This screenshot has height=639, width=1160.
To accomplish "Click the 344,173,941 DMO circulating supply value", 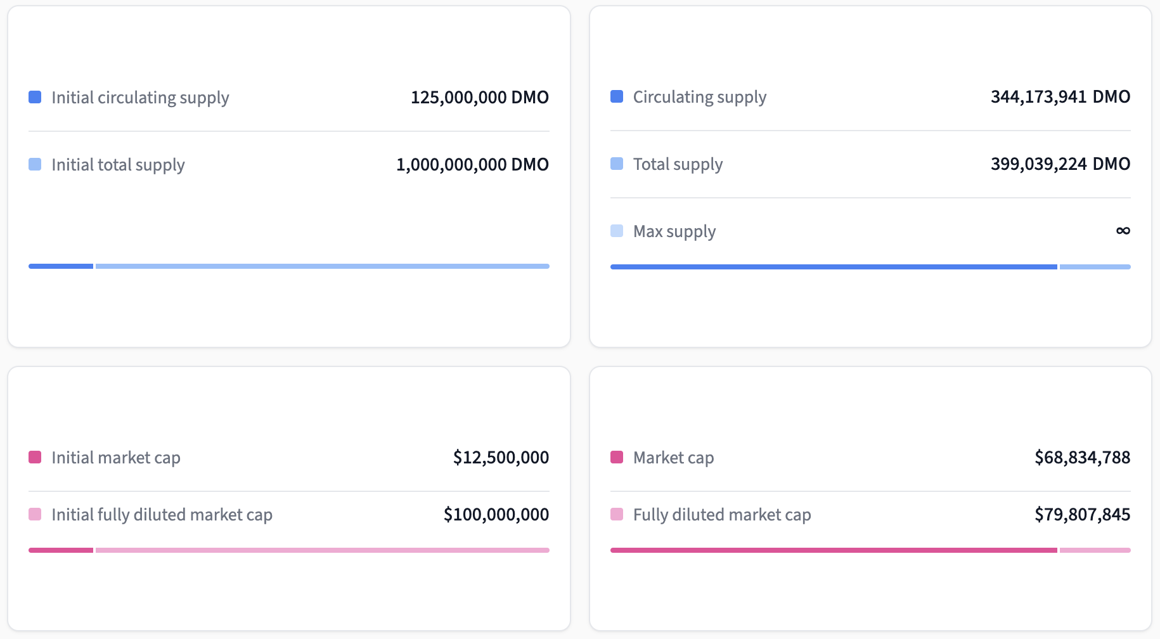I will pos(1059,96).
